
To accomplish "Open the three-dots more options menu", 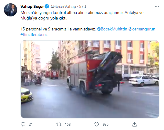I will tap(157, 6).
